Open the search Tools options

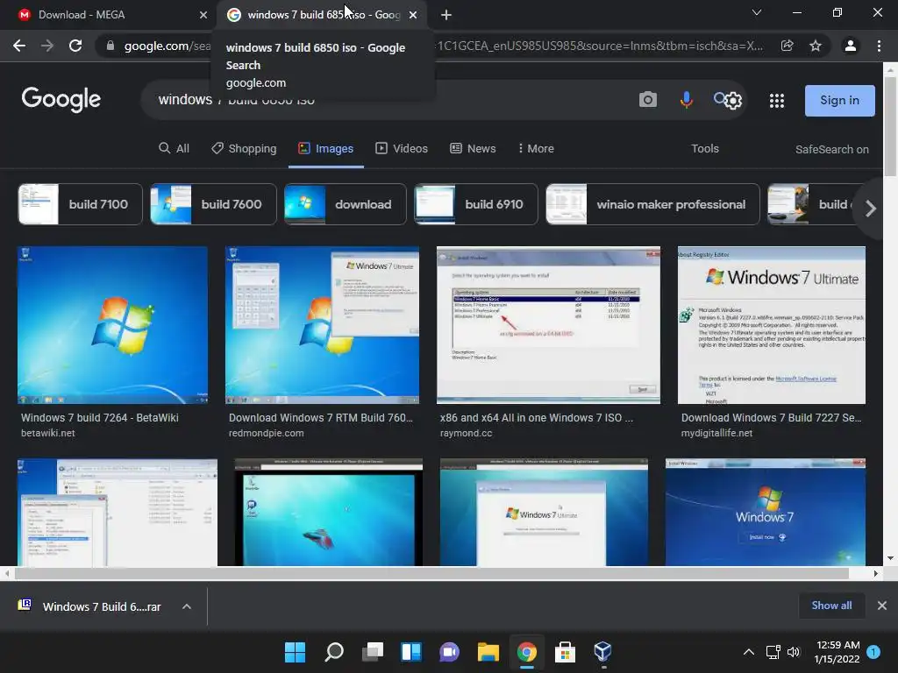pos(704,148)
